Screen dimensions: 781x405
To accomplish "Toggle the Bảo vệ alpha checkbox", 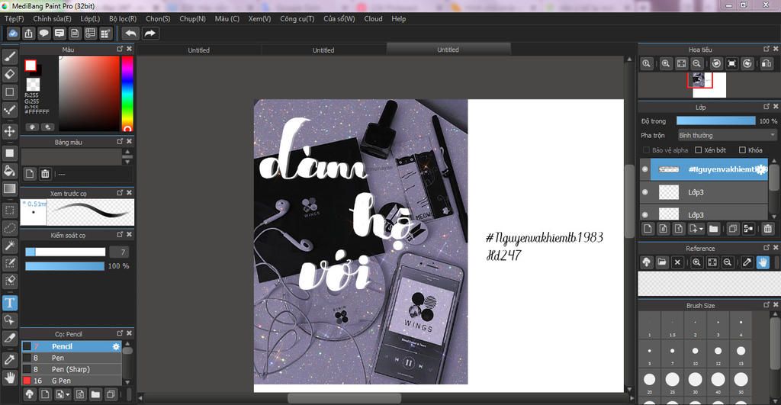I will (647, 150).
